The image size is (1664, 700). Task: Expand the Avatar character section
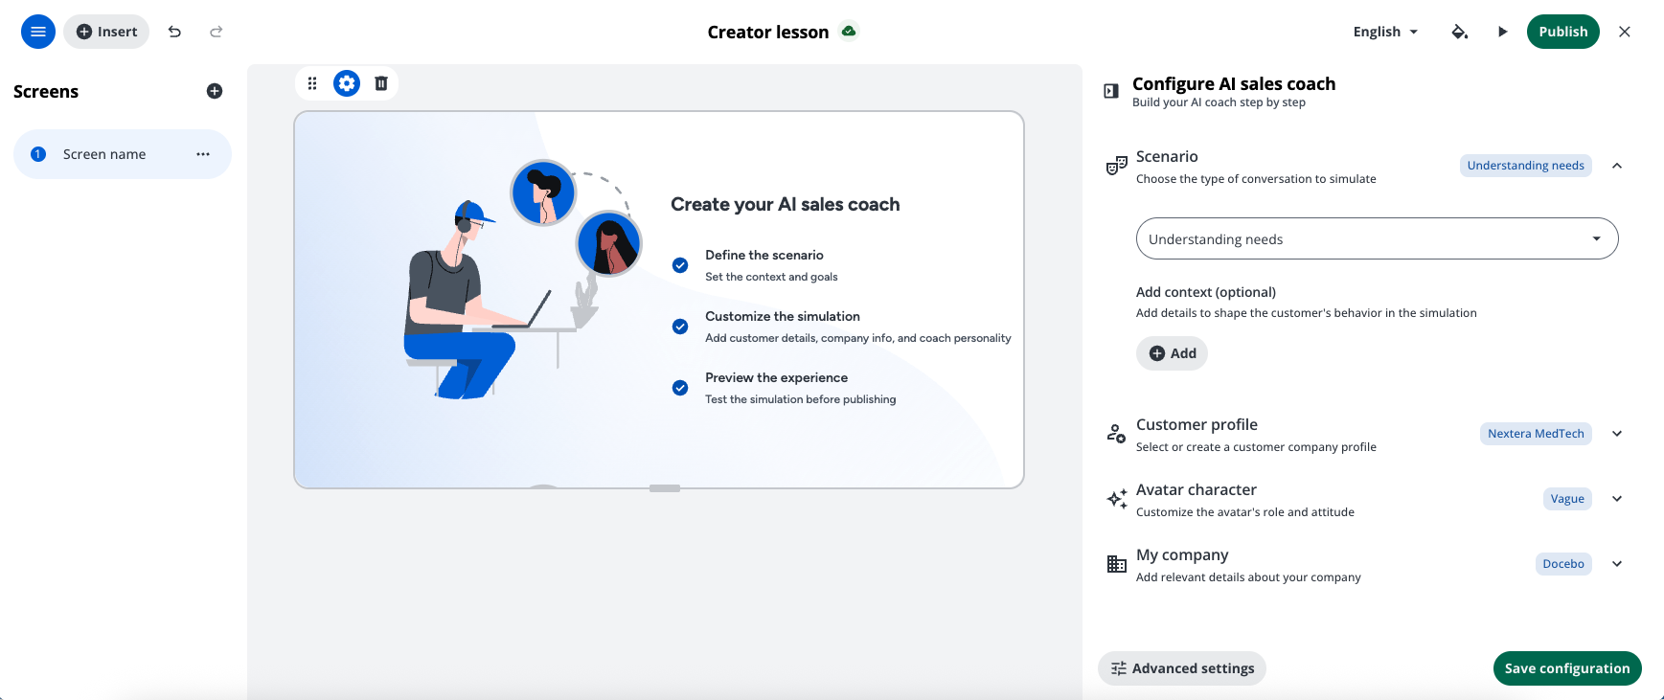point(1617,499)
